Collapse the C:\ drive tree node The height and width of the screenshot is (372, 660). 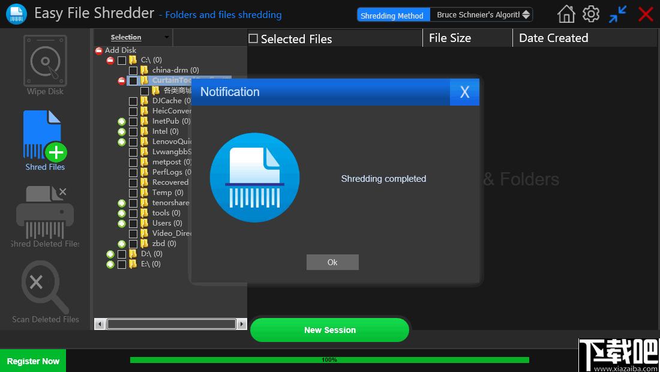pyautogui.click(x=110, y=60)
